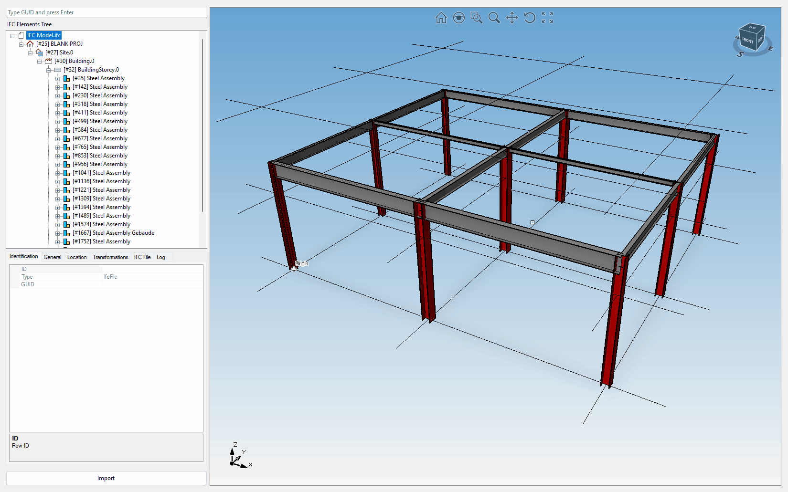The image size is (788, 492).
Task: Click the rotate view icon
Action: click(x=529, y=18)
